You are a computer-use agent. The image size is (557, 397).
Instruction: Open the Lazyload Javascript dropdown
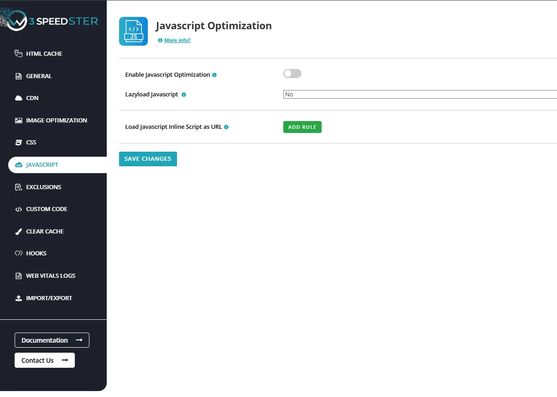(420, 95)
